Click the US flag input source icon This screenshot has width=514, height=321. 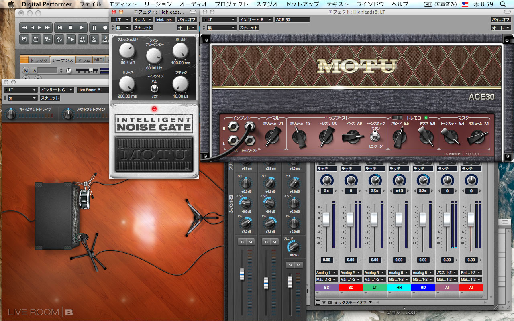pos(465,4)
